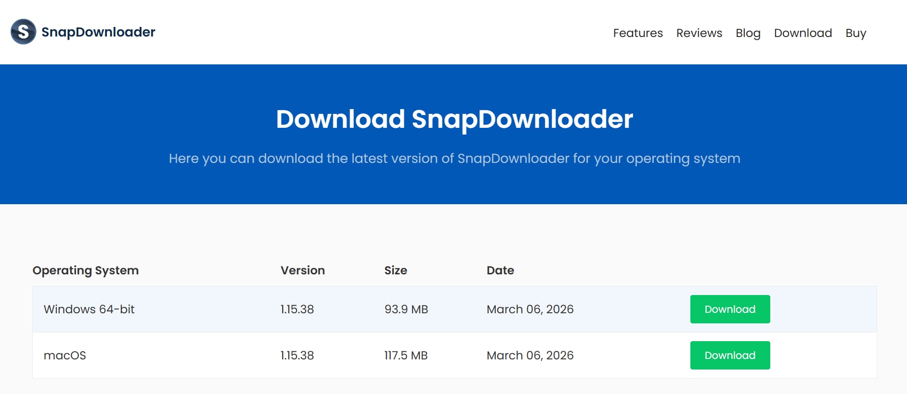Click the Windows row date 'March 06, 2026'
Viewport: 907px width, 394px height.
click(x=530, y=309)
